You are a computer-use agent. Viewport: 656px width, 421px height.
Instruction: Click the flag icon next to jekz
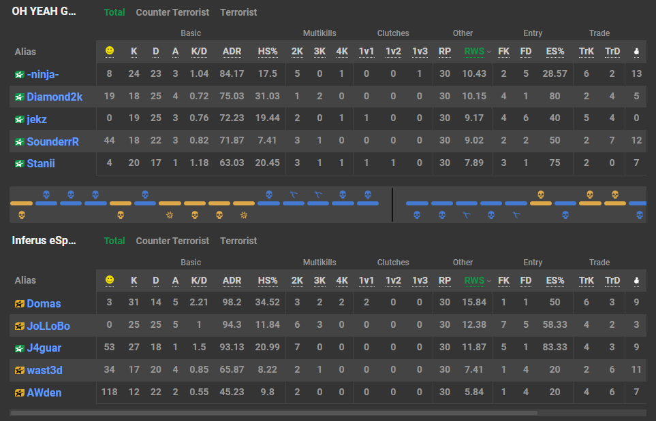coord(19,120)
